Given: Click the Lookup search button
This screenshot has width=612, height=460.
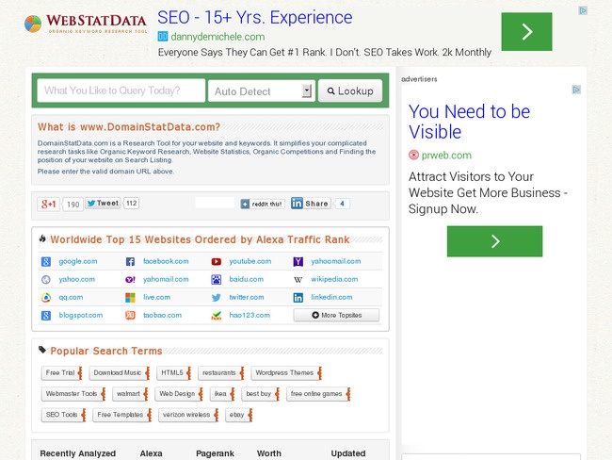Looking at the screenshot, I should [x=350, y=91].
